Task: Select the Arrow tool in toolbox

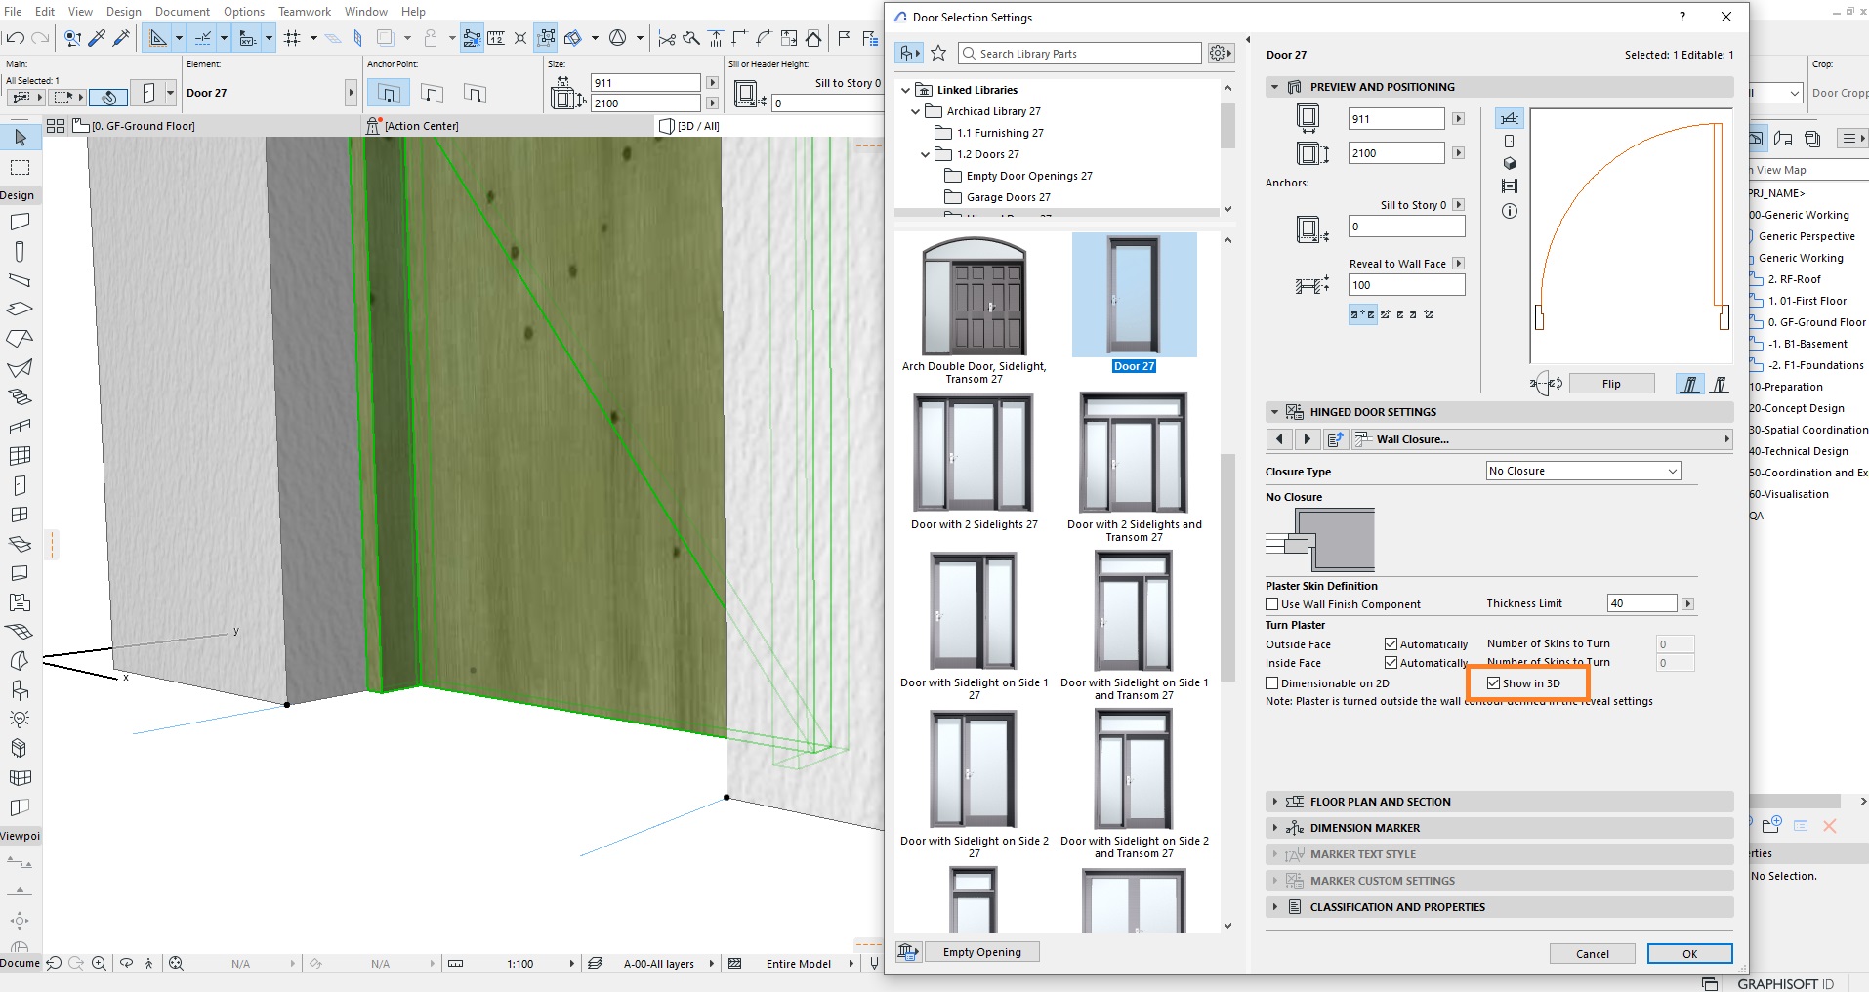Action: 21,138
